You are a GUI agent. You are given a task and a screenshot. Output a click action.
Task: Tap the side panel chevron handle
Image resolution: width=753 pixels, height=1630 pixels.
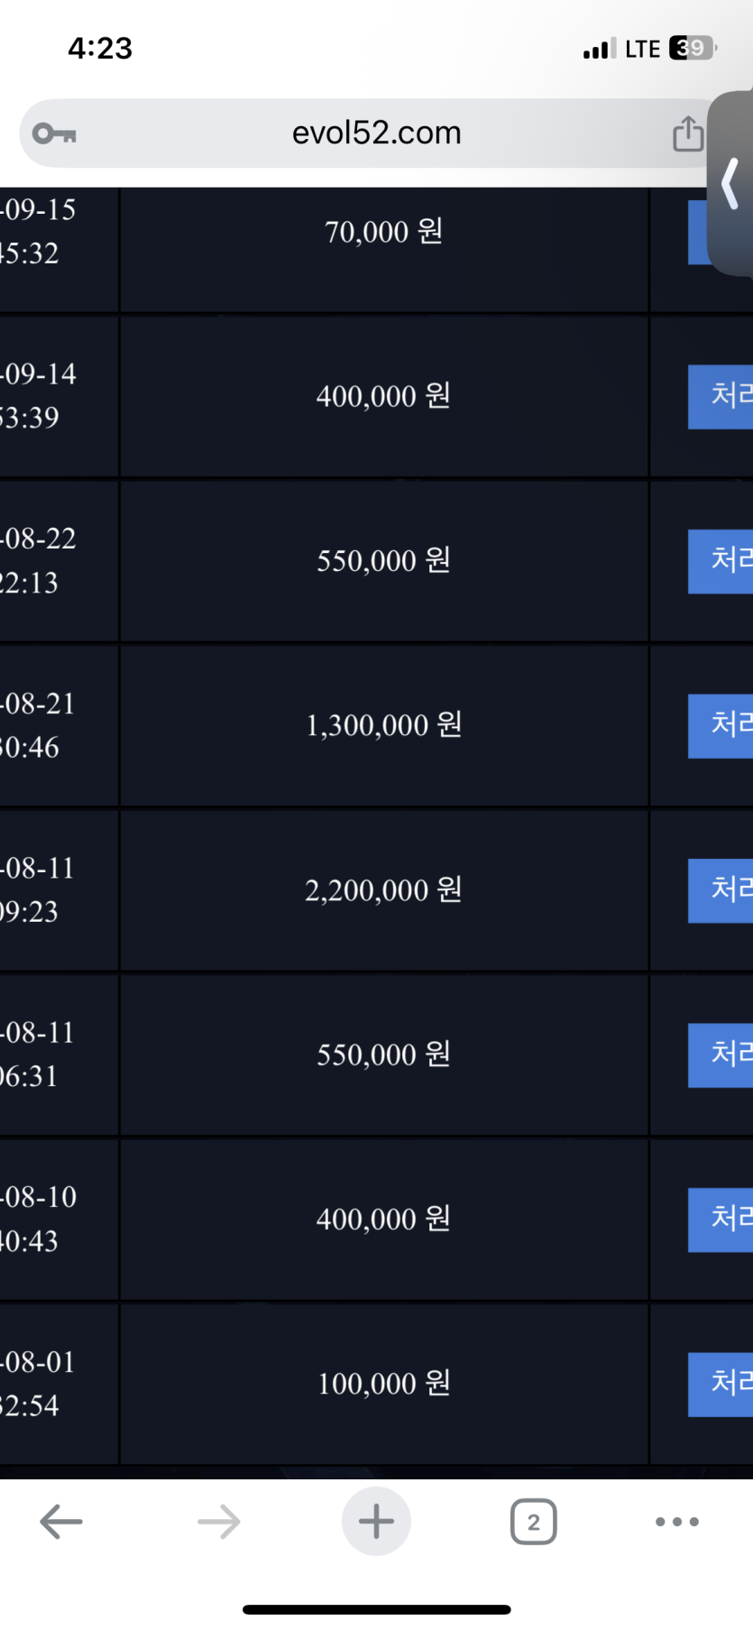click(x=731, y=183)
